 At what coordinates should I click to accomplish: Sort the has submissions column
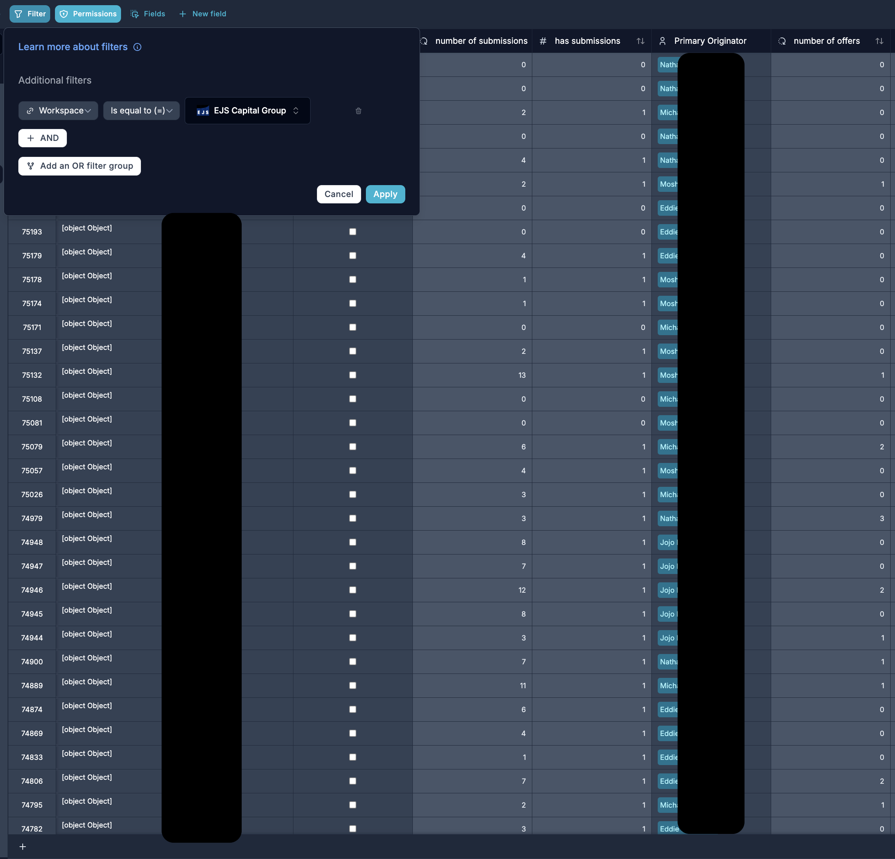(640, 41)
